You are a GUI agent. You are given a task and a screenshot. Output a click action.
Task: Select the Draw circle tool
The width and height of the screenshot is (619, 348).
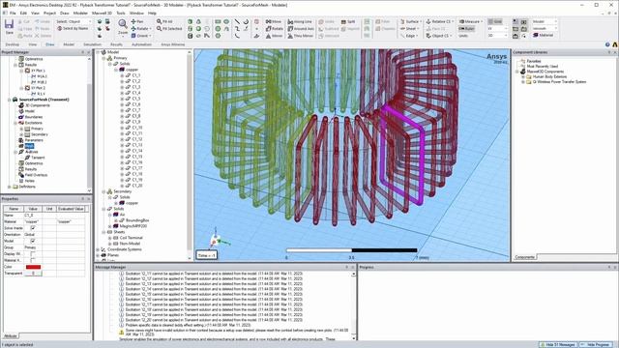tap(218, 28)
